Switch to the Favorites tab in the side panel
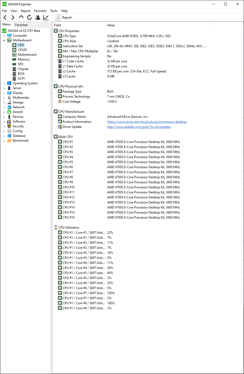244x374 pixels. pyautogui.click(x=21, y=25)
